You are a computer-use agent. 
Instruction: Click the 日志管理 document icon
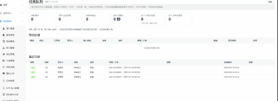click(4, 81)
